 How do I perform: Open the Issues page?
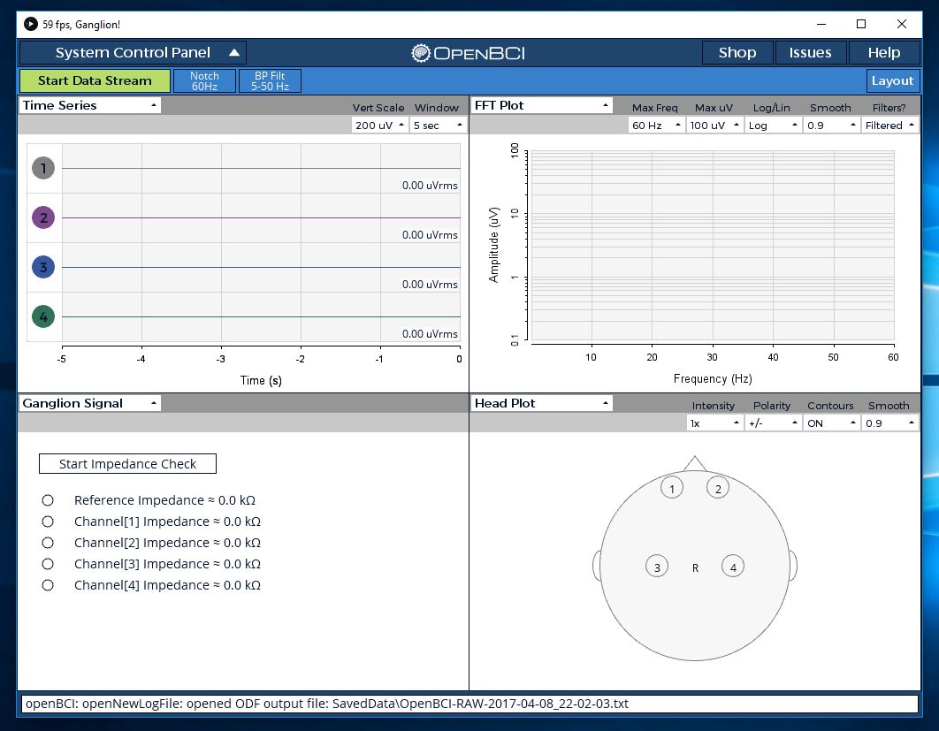[811, 52]
